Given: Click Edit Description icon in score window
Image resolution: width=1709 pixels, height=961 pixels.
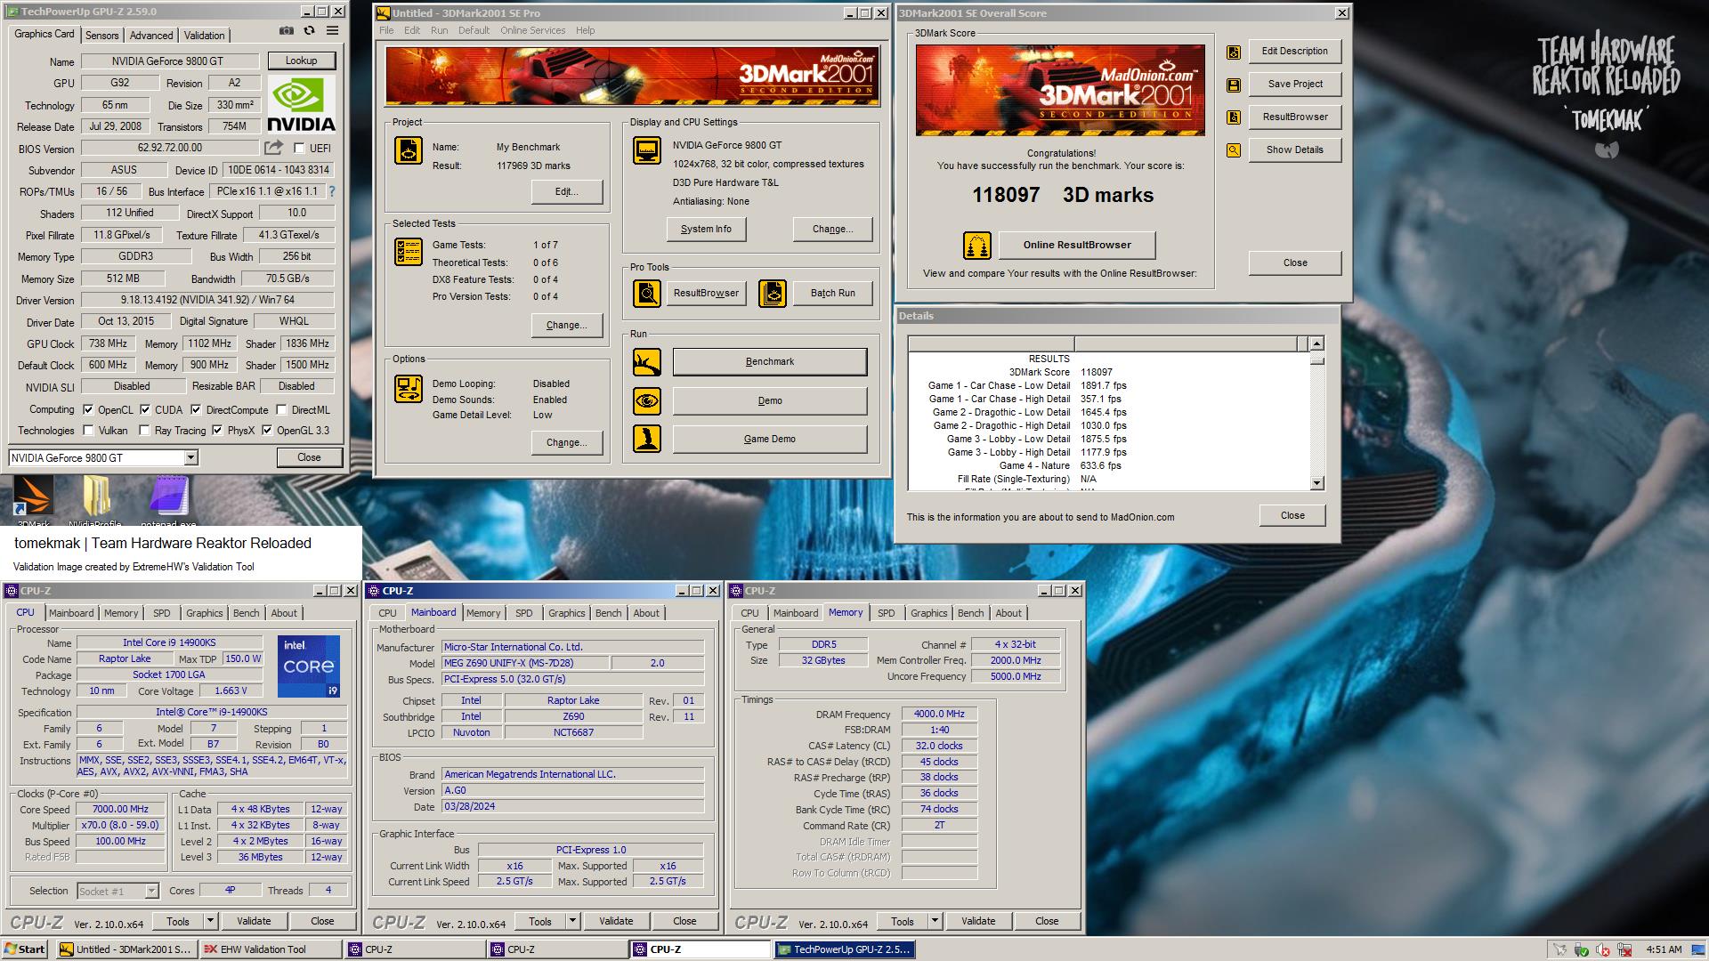Looking at the screenshot, I should pos(1234,52).
